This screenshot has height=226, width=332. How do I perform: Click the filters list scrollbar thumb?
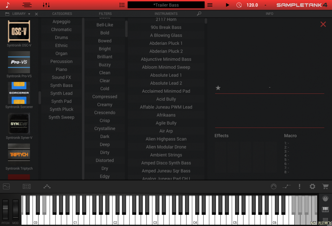pyautogui.click(x=126, y=29)
